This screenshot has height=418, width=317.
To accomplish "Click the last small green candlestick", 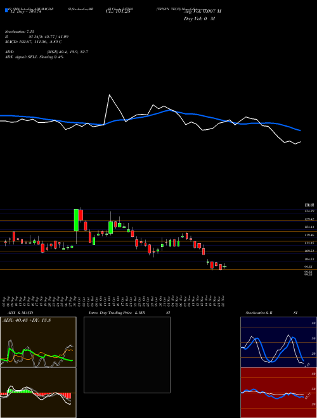I will pyautogui.click(x=224, y=267).
